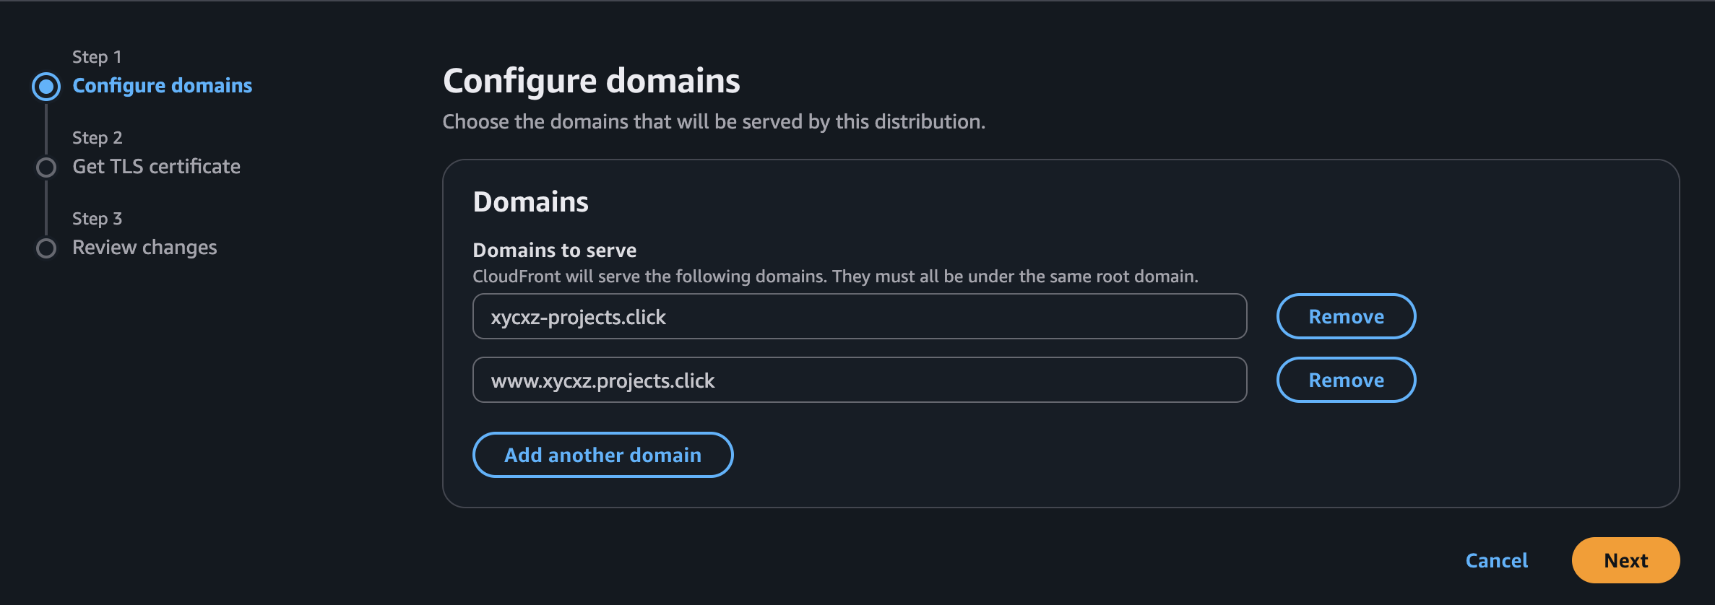The image size is (1715, 605).
Task: Click the Step 3 progress circle
Action: [x=46, y=248]
